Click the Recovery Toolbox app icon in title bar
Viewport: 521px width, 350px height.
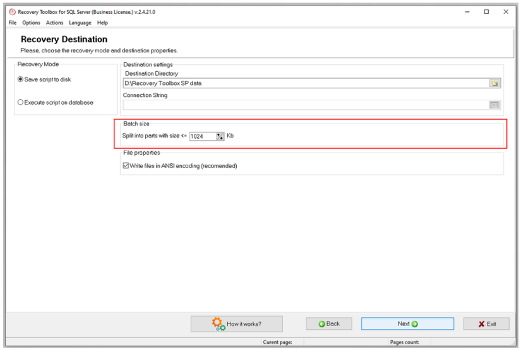[12, 12]
